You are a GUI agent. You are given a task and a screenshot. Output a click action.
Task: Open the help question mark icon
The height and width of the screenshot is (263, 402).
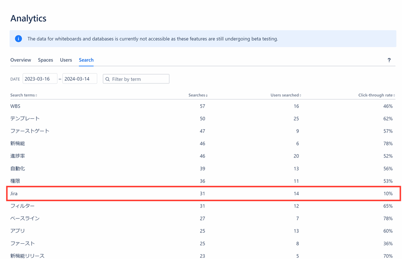(x=389, y=60)
